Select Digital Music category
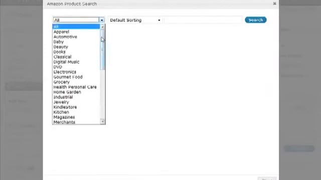Screen dimensions: 321x180 pos(76,62)
